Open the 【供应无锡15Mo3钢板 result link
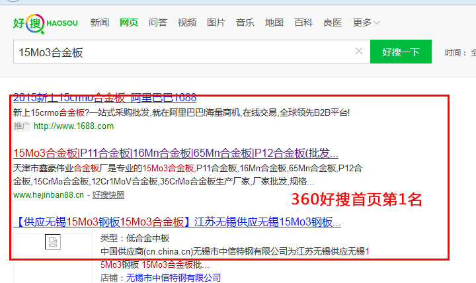This screenshot has width=476, height=283. click(x=177, y=222)
